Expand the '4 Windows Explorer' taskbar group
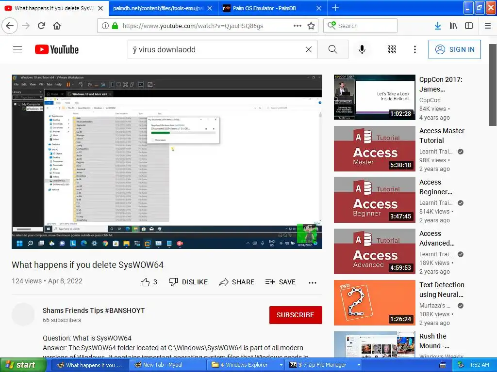 click(246, 365)
